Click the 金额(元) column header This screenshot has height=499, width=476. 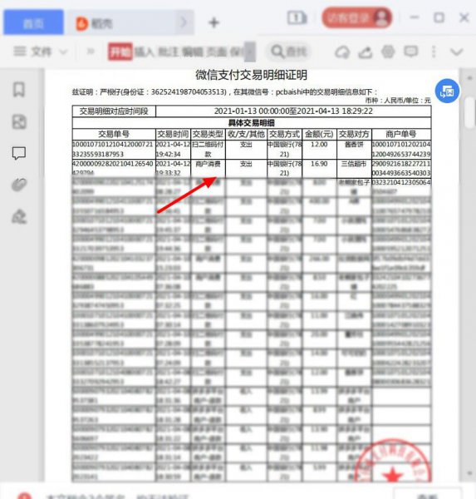[319, 134]
